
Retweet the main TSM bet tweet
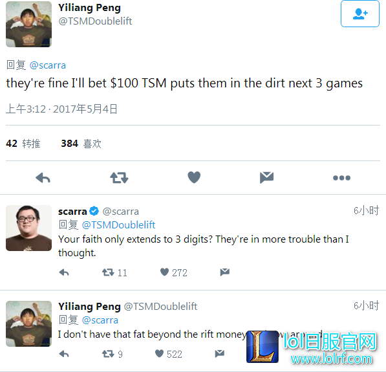[x=119, y=178]
